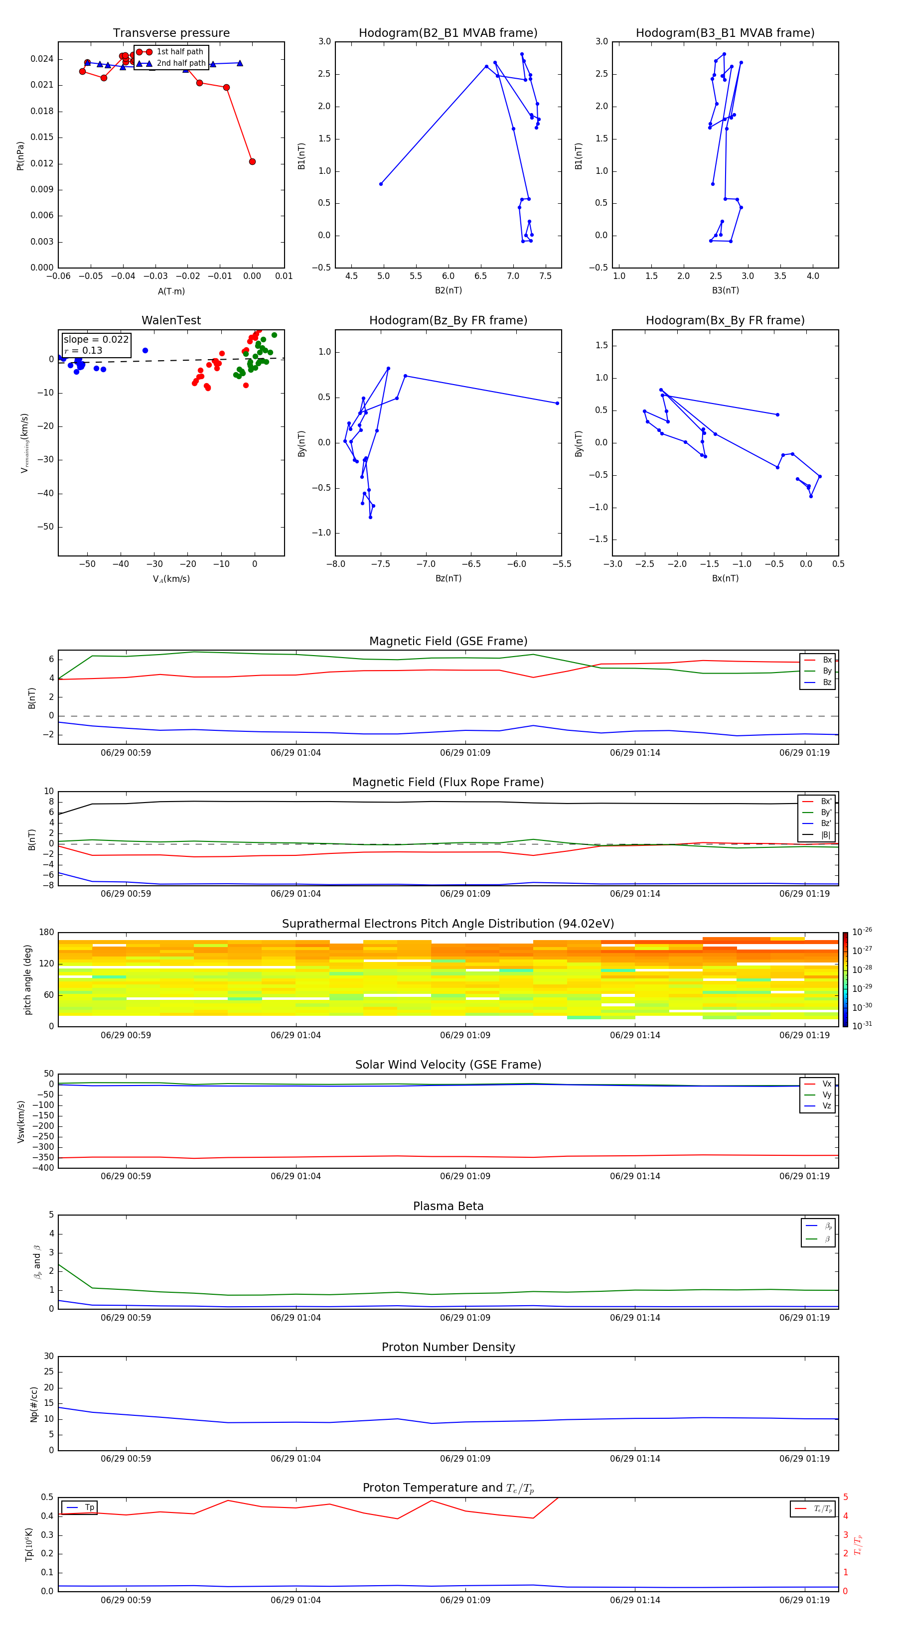This screenshot has height=1644, width=897.
Task: Click the "r = 0.13" annotation
Action: (83, 350)
